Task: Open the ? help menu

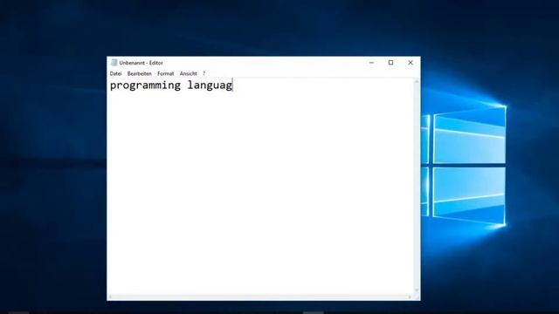Action: 204,73
